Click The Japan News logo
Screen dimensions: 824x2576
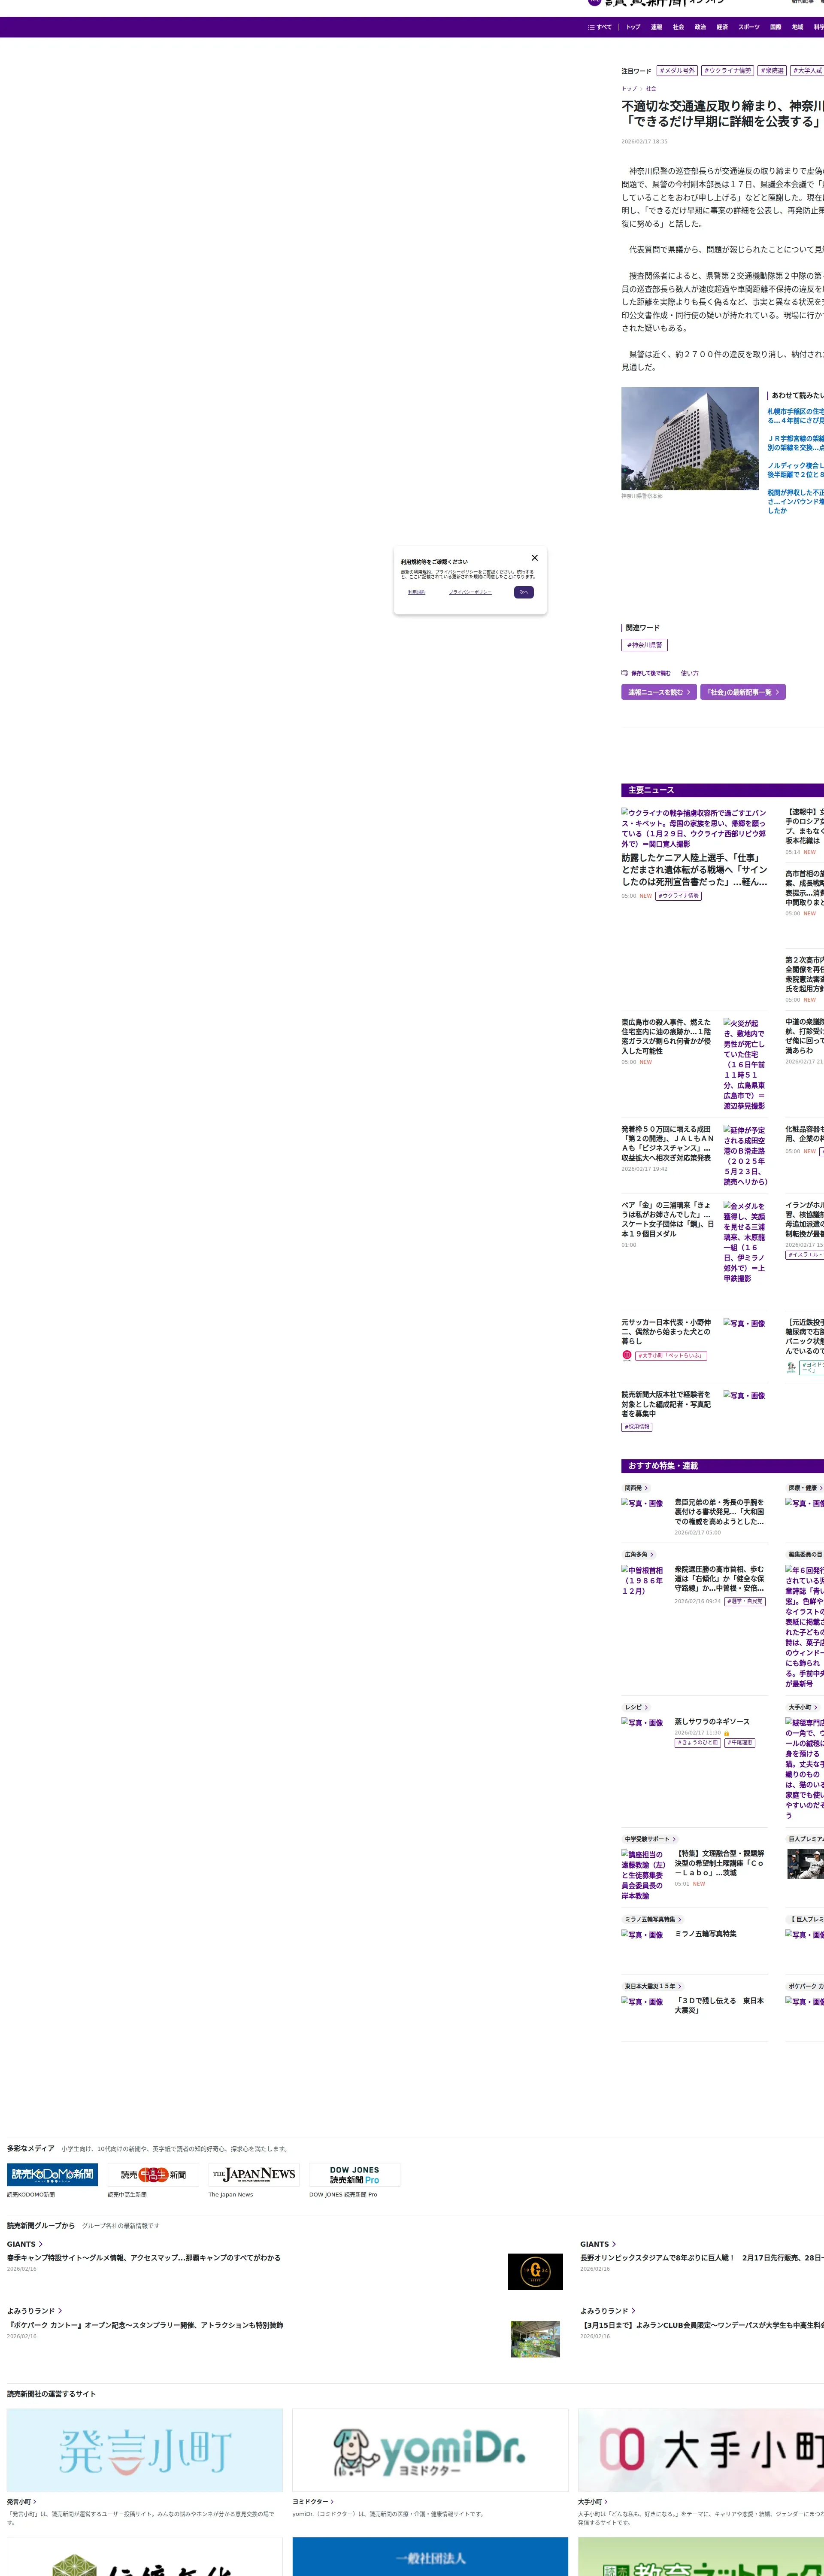tap(254, 2174)
